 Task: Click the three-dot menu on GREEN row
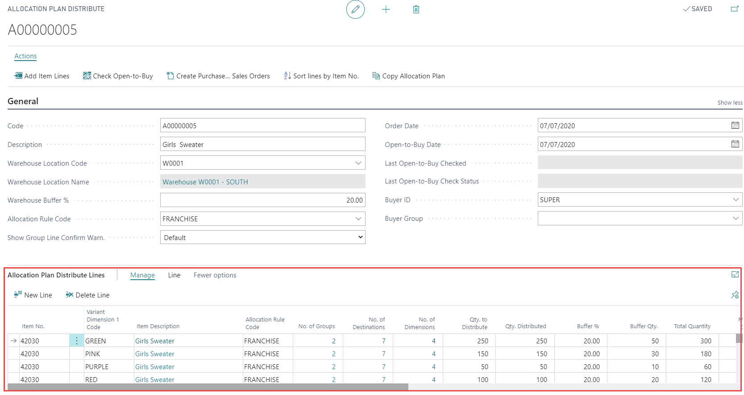point(76,341)
